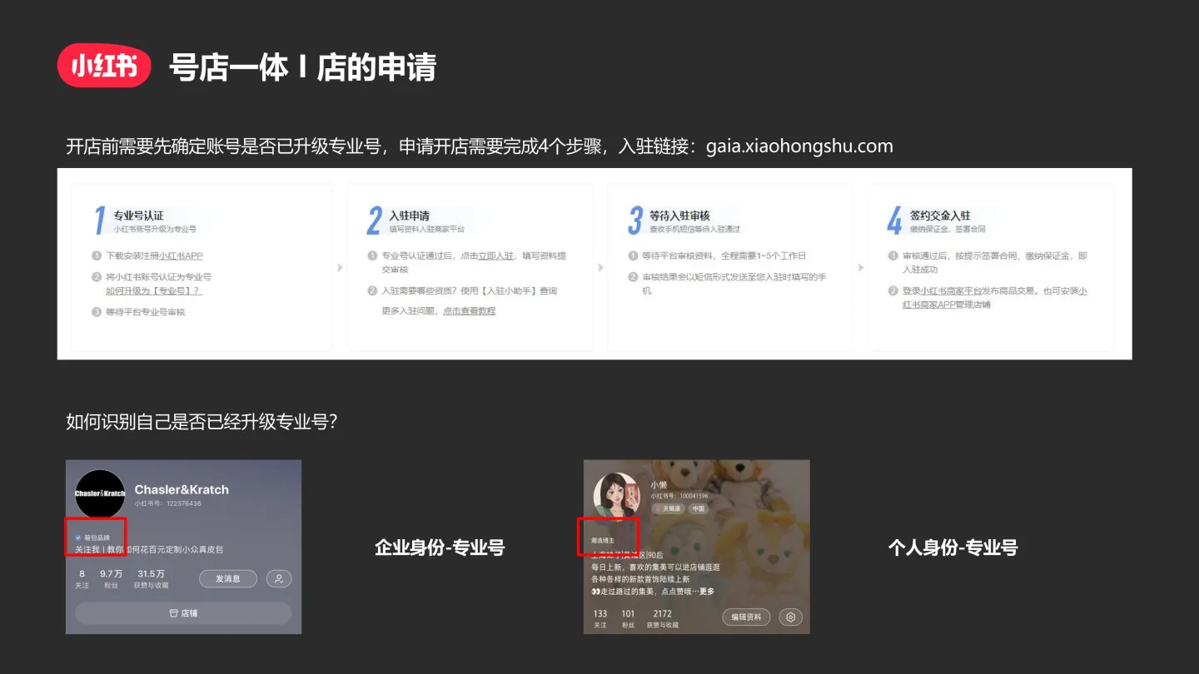The image size is (1199, 674).
Task: Click the 个人身份-专业号 label
Action: [x=953, y=548]
